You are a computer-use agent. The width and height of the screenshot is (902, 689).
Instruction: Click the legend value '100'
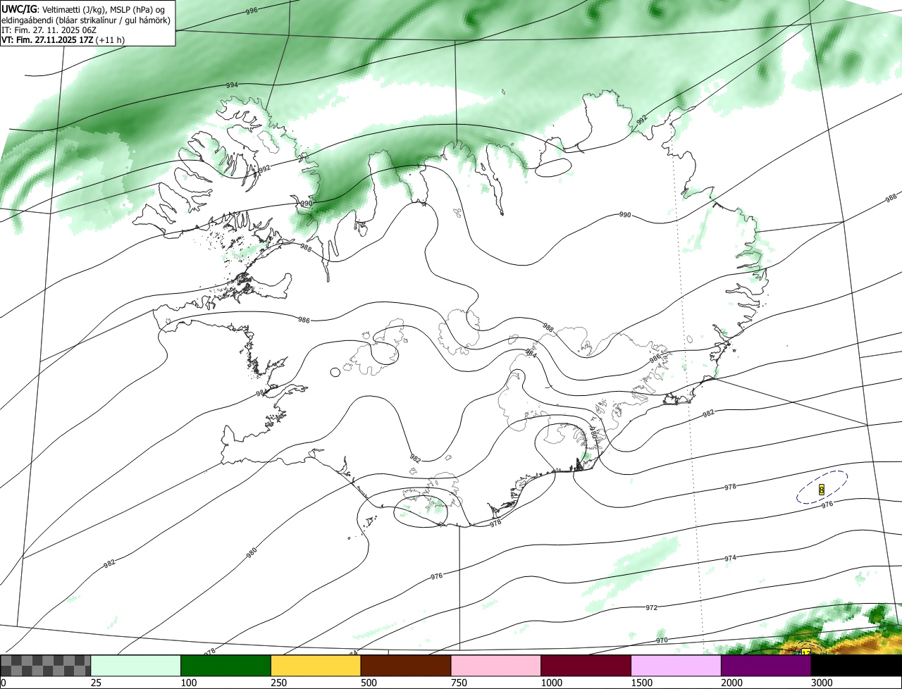[x=189, y=683]
